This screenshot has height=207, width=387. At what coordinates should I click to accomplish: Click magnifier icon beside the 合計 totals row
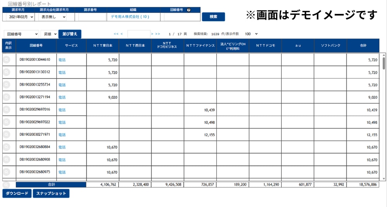pyautogui.click(x=7, y=185)
